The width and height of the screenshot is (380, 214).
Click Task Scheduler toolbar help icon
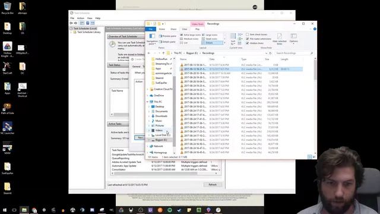click(x=88, y=23)
